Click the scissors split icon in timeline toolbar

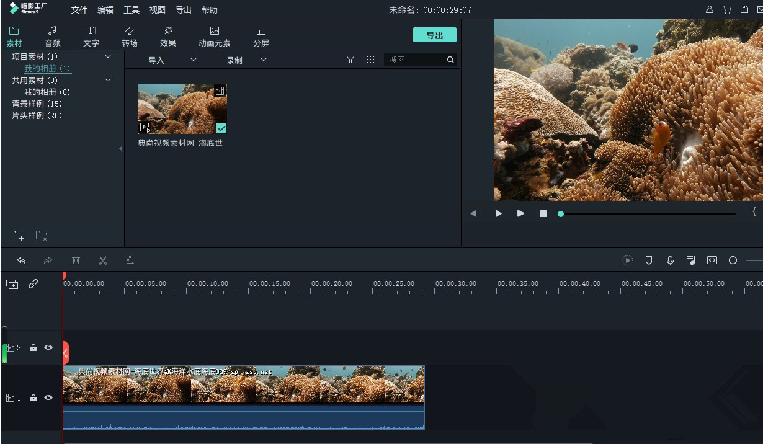click(x=103, y=260)
